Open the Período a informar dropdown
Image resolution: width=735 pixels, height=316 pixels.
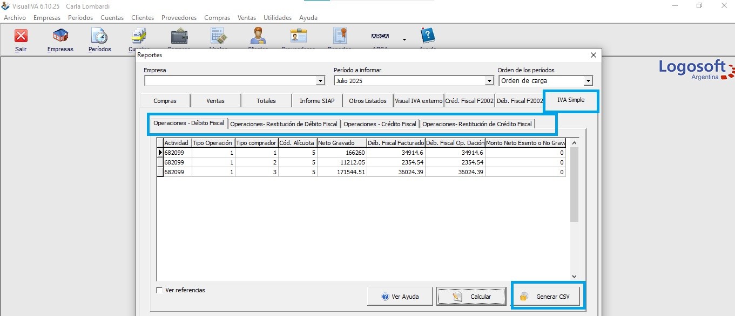tap(489, 81)
